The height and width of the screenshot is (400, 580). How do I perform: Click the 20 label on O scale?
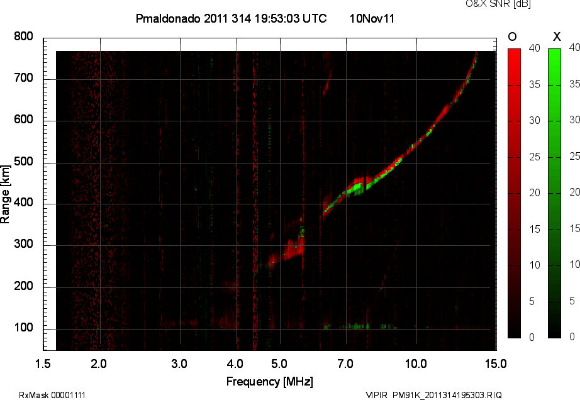(x=535, y=193)
